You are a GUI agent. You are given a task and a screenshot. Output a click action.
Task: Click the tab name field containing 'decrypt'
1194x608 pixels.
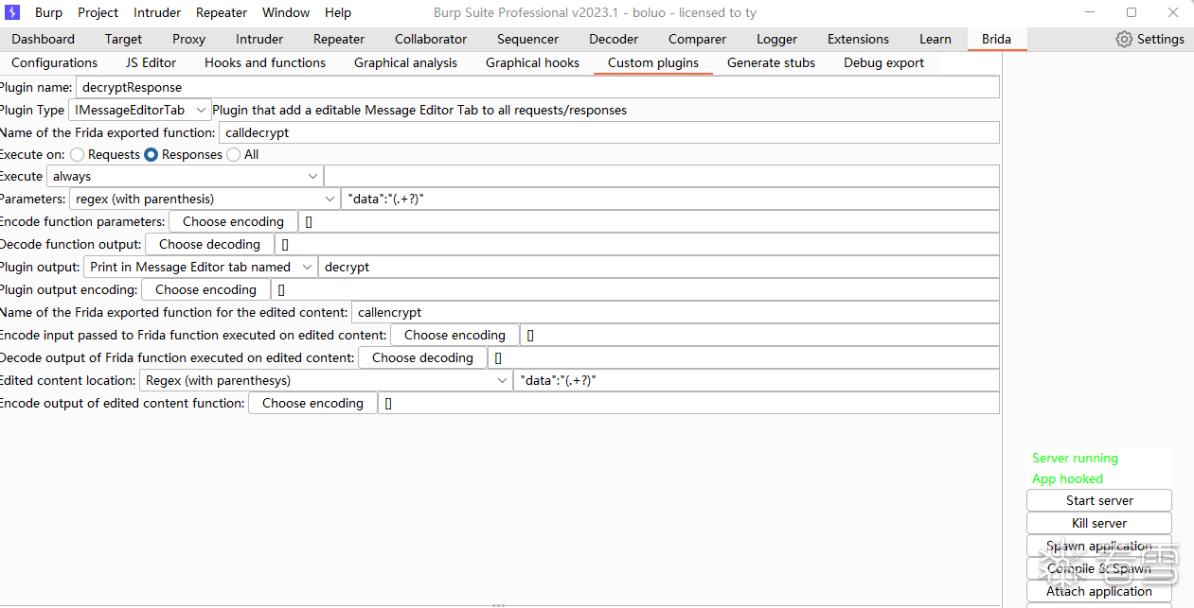pyautogui.click(x=658, y=267)
